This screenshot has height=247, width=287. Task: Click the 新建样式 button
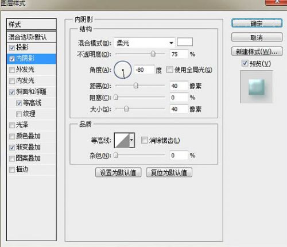point(257,51)
